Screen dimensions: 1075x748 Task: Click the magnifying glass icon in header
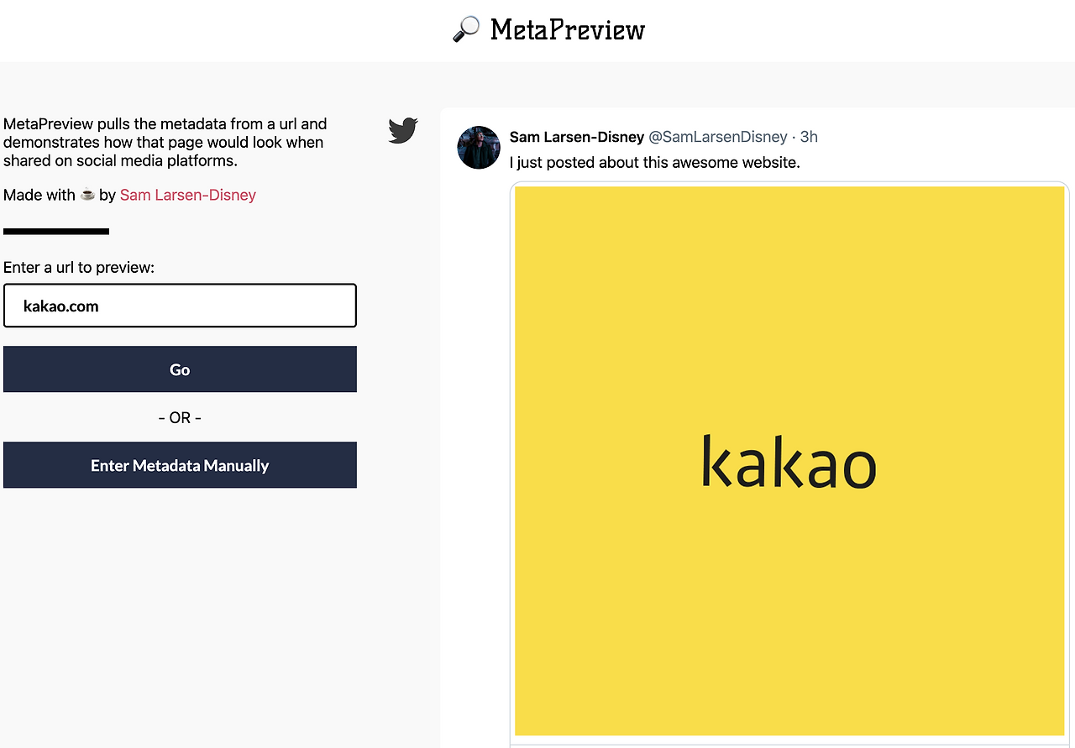465,29
